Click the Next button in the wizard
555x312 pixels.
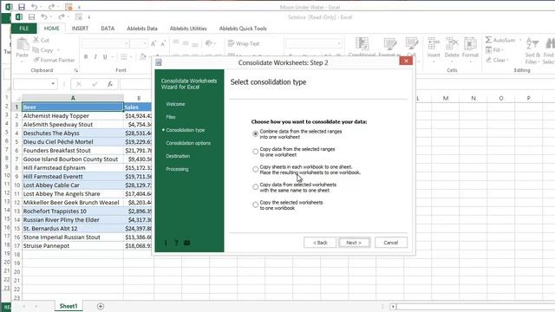[354, 243]
